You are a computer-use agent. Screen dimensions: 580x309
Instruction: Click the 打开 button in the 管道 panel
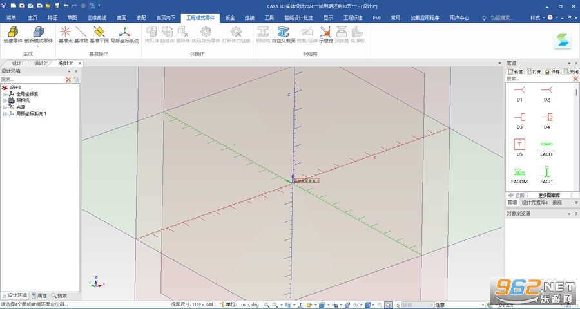tap(534, 71)
